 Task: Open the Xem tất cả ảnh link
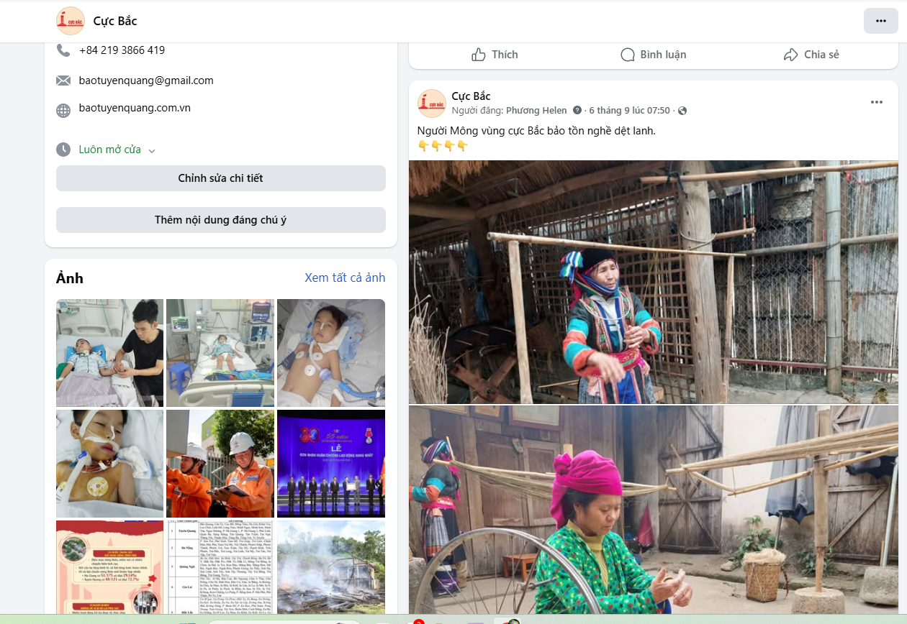click(x=345, y=277)
